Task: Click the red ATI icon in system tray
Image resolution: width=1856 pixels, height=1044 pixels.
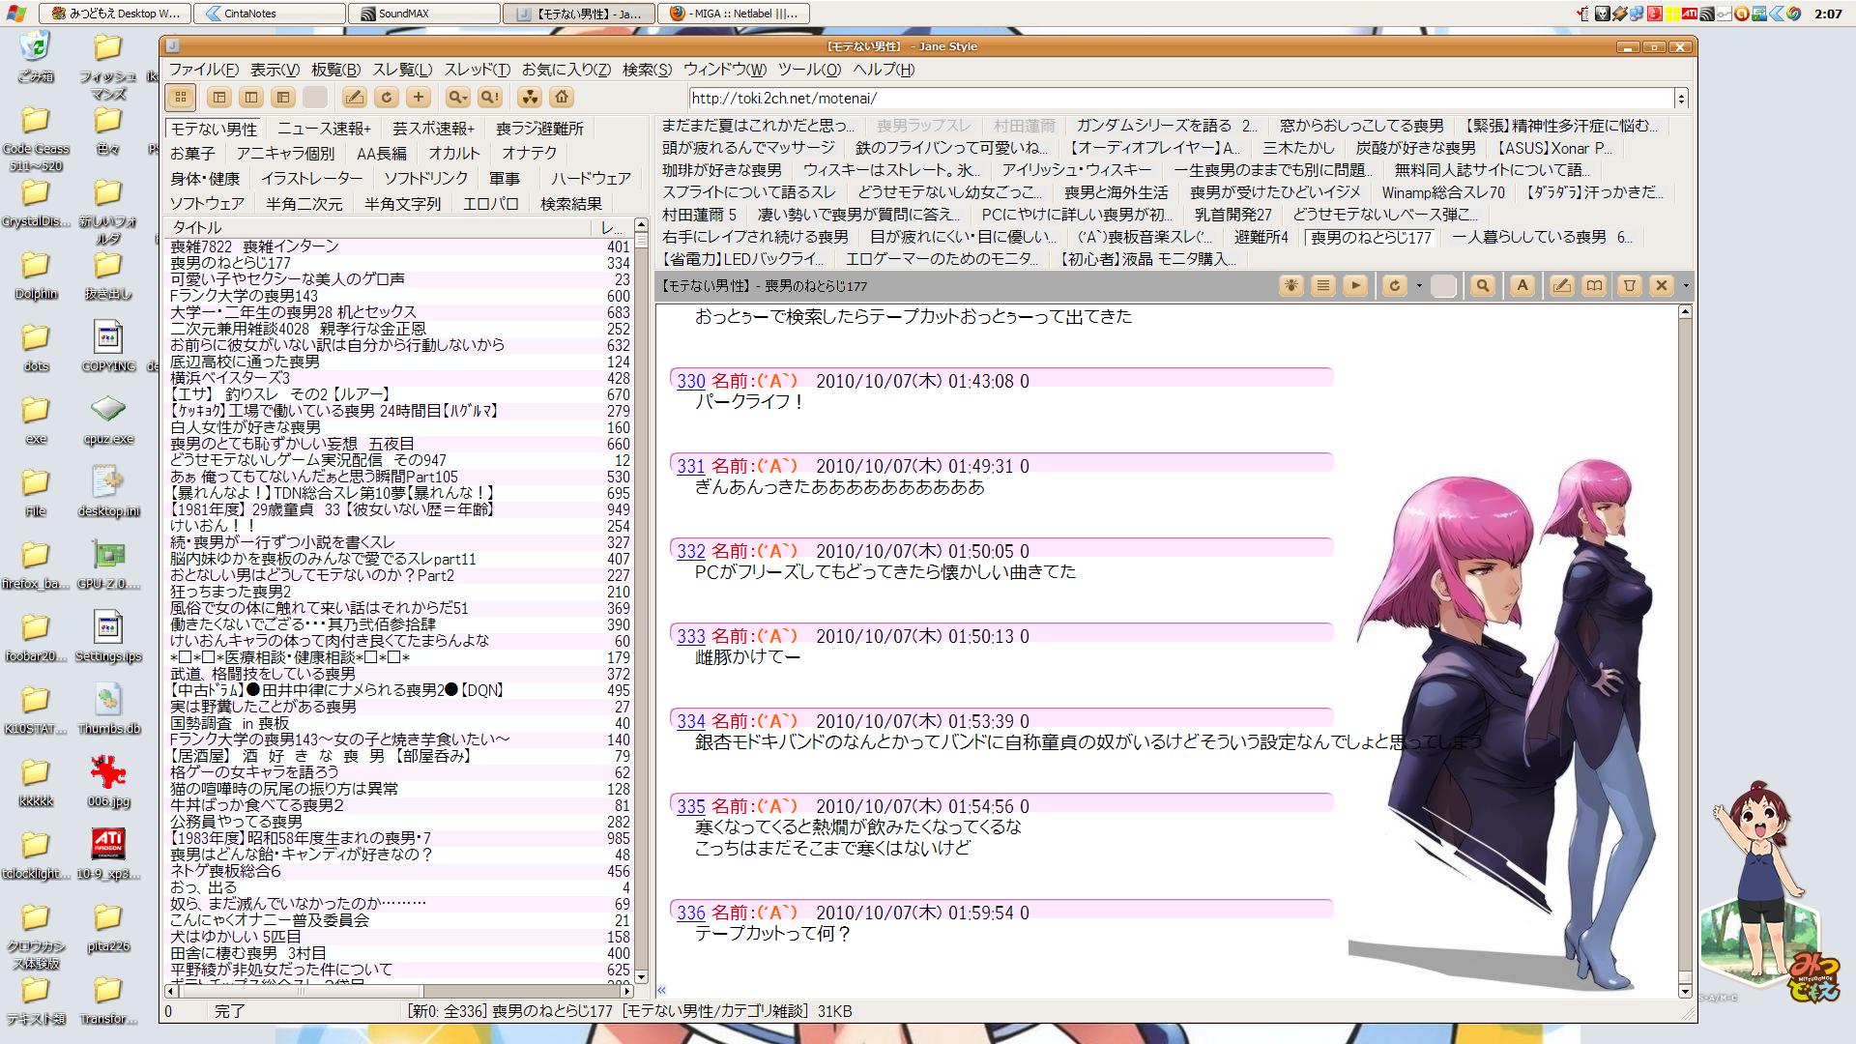Action: [1690, 14]
